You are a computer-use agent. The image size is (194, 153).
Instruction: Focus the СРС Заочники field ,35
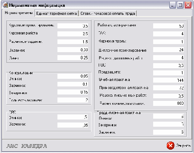[73, 125]
